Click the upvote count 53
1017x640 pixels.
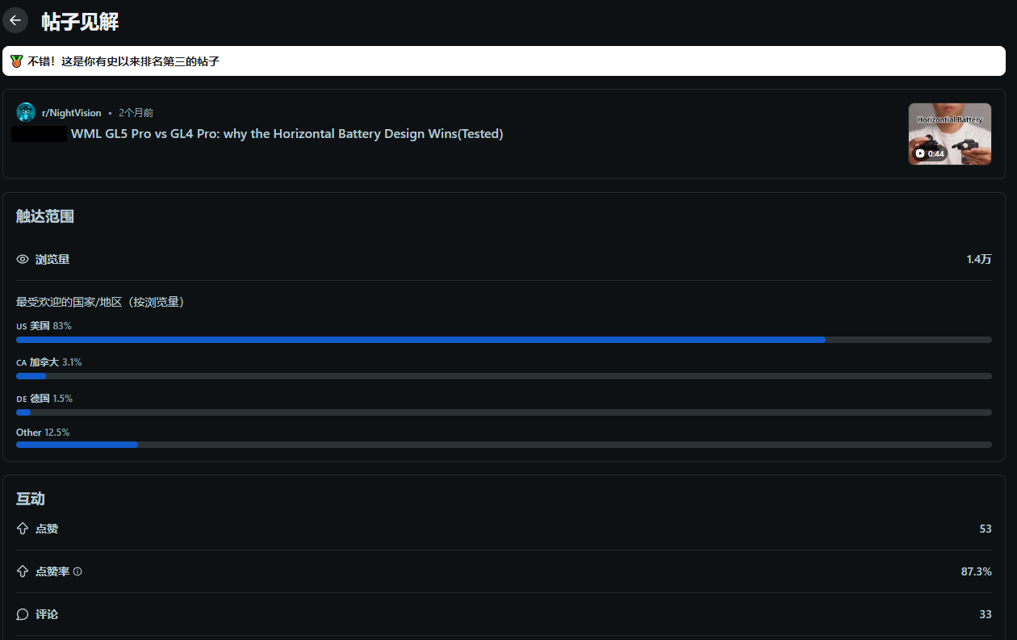986,529
